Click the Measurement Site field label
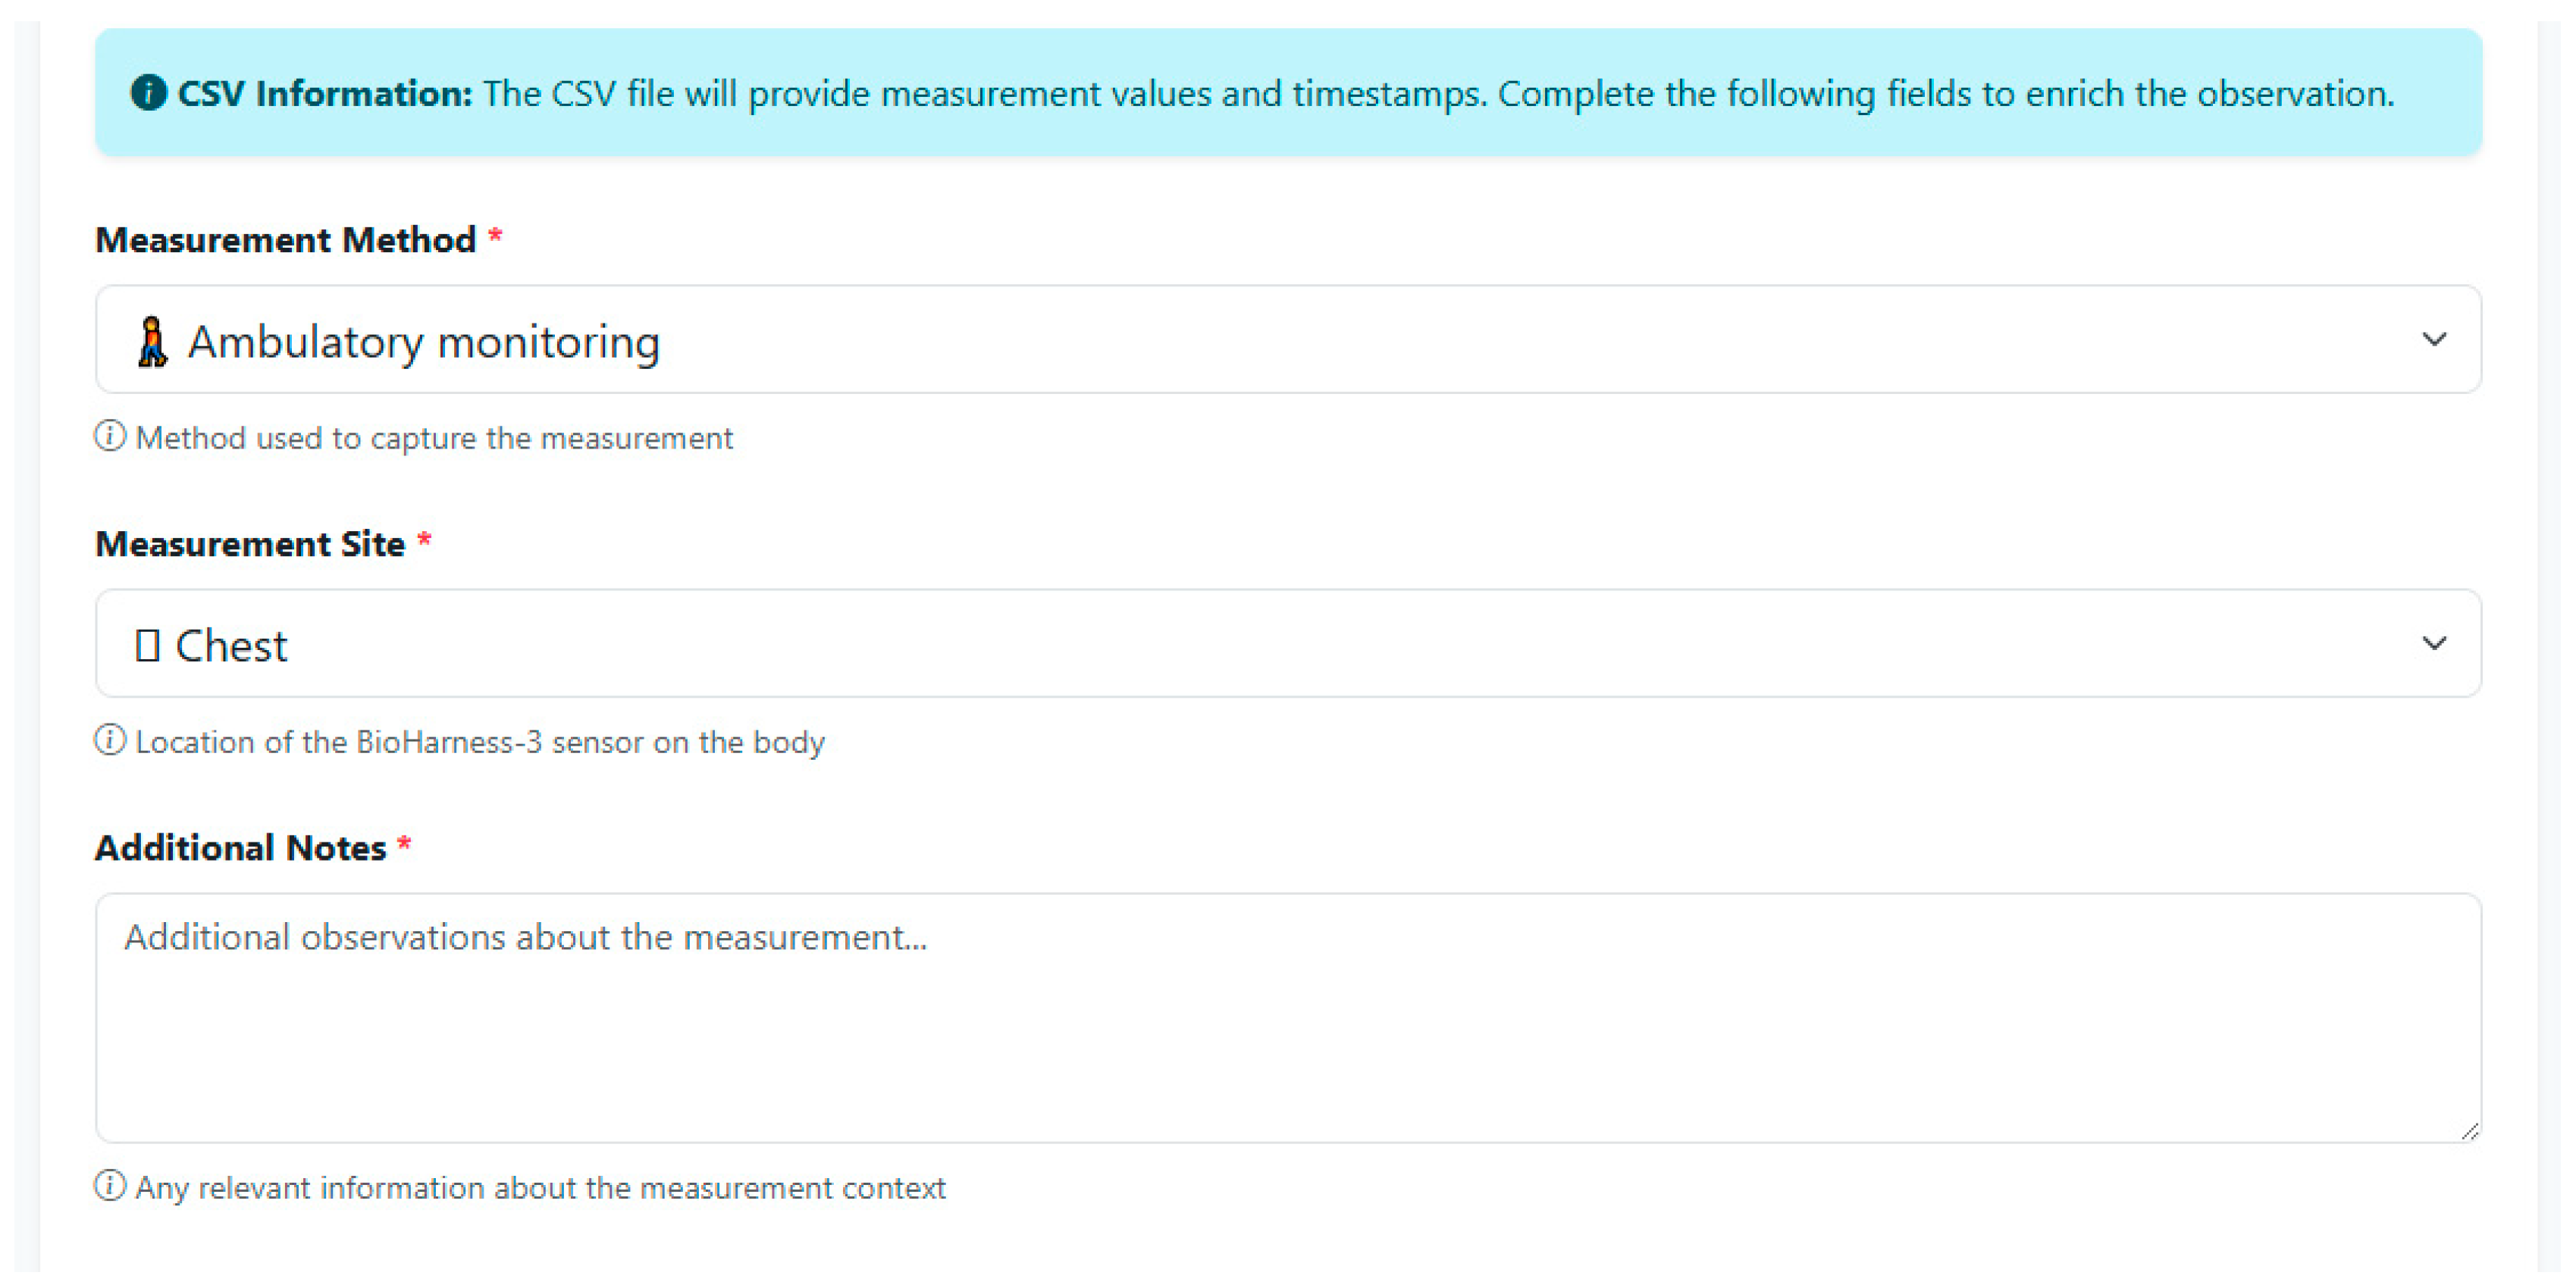Image resolution: width=2576 pixels, height=1288 pixels. pos(250,543)
